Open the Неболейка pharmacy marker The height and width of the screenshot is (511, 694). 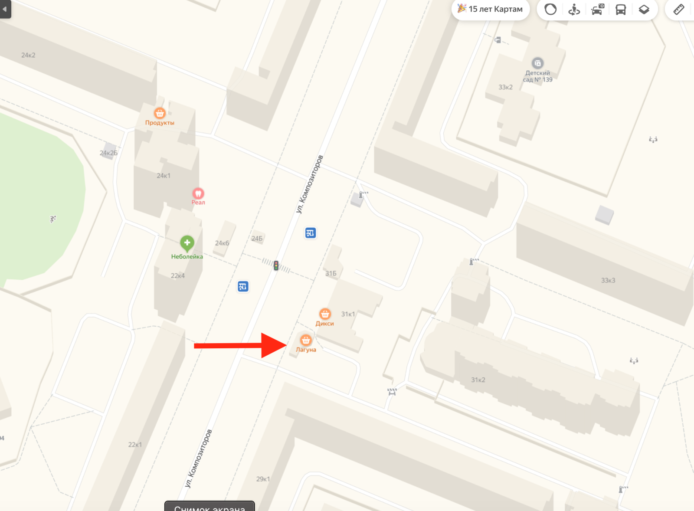pyautogui.click(x=187, y=243)
